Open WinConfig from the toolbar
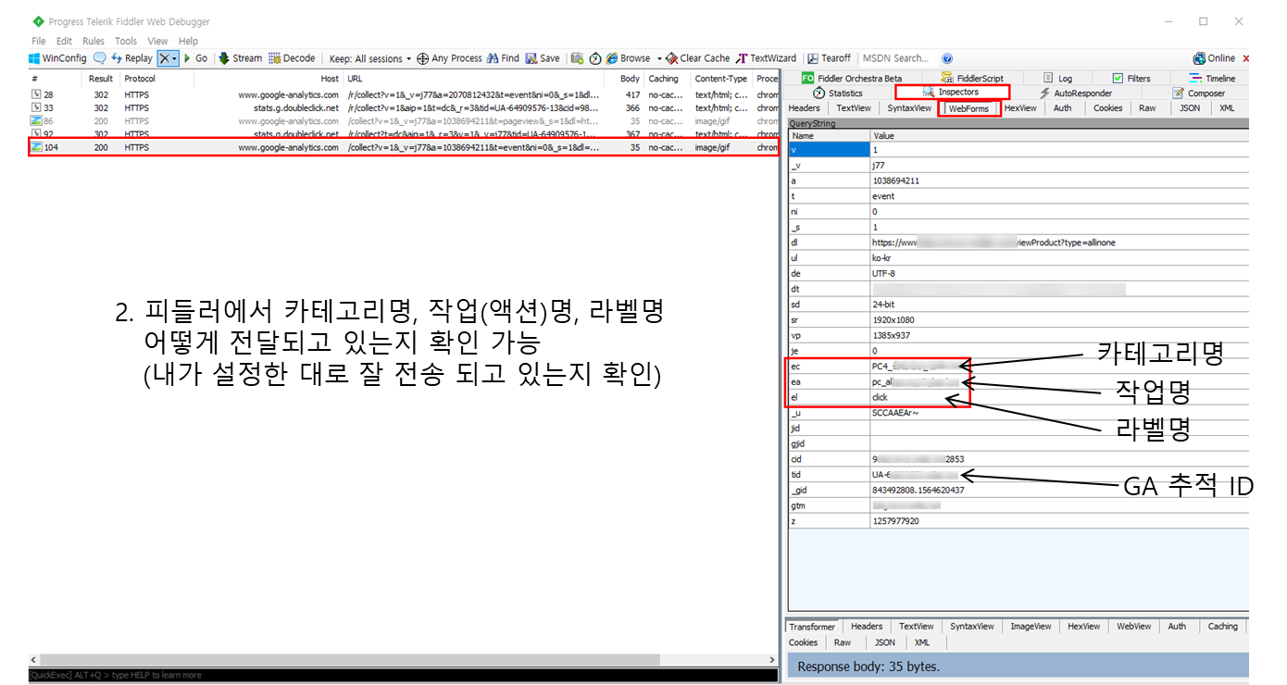 pyautogui.click(x=57, y=58)
